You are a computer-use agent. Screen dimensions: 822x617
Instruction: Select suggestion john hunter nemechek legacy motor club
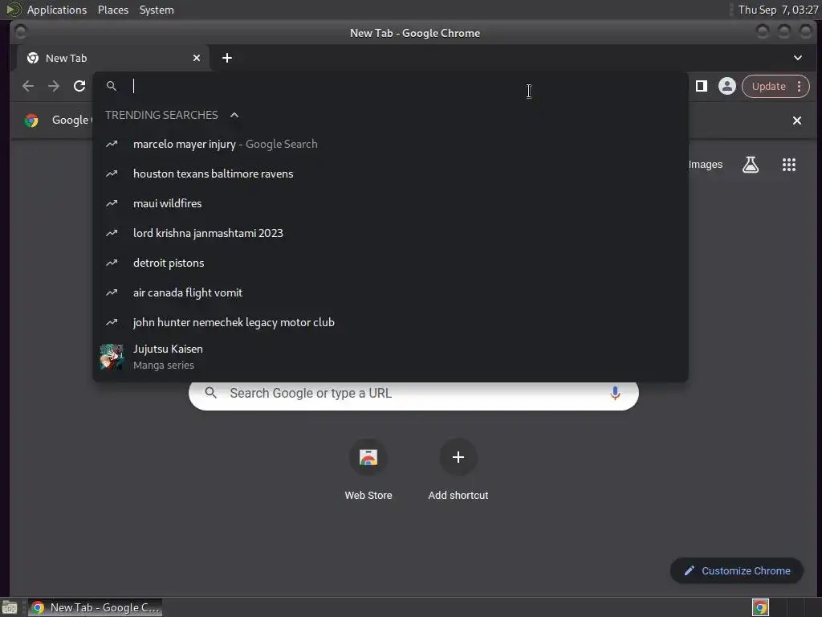pos(390,322)
